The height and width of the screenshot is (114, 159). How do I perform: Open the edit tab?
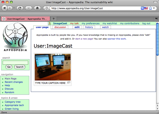pyautogui.click(x=77, y=27)
